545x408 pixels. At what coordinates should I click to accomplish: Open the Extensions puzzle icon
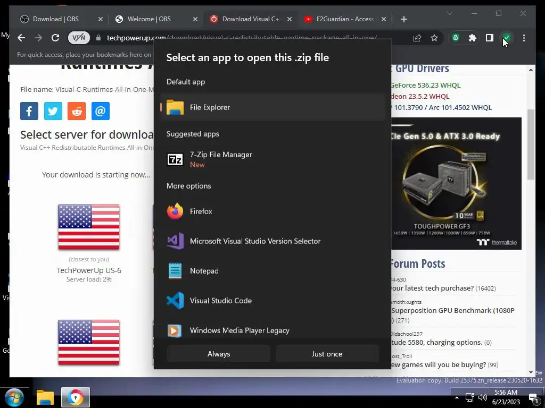pyautogui.click(x=473, y=38)
